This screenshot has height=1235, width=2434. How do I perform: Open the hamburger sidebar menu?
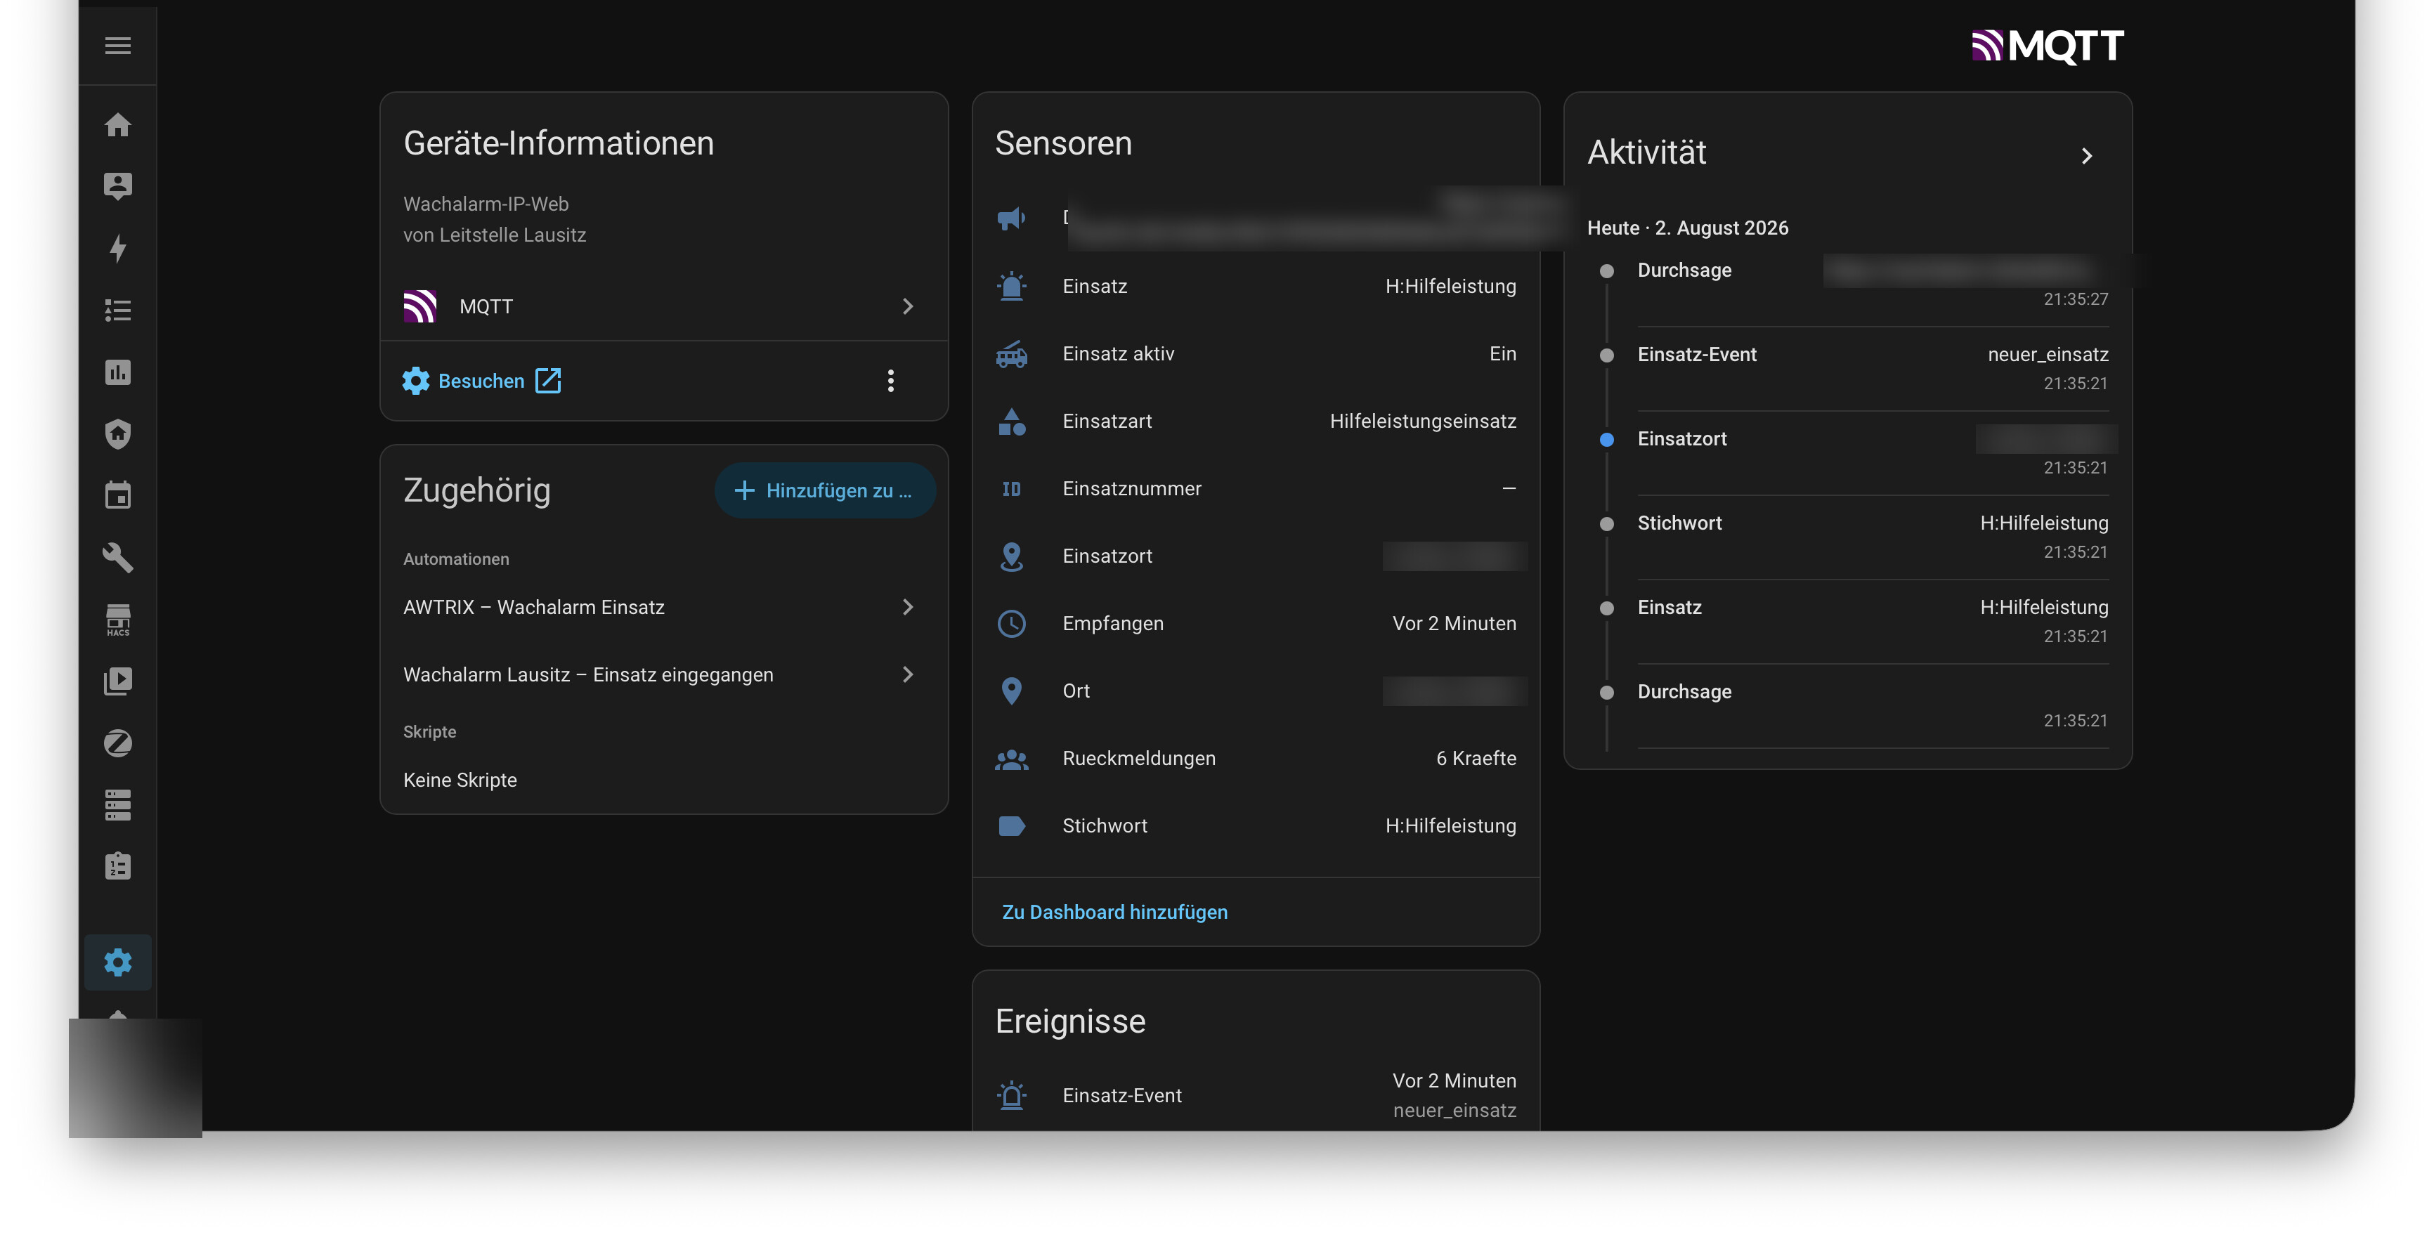click(117, 46)
